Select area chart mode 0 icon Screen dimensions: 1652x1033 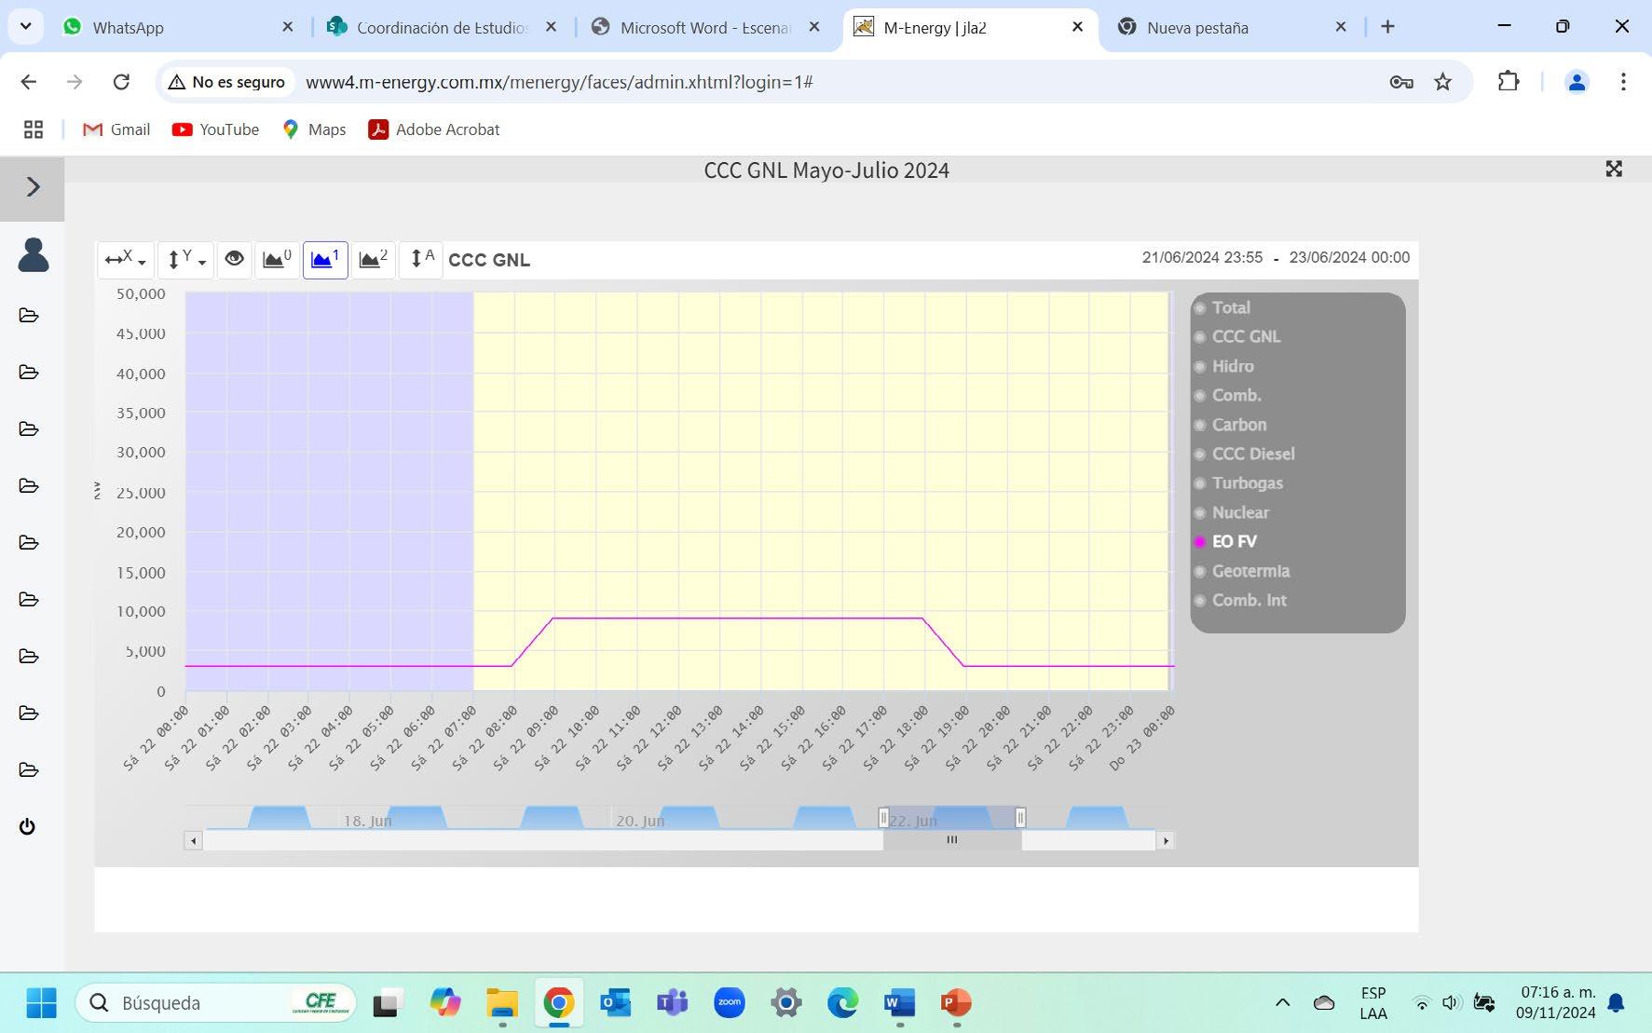tap(277, 259)
